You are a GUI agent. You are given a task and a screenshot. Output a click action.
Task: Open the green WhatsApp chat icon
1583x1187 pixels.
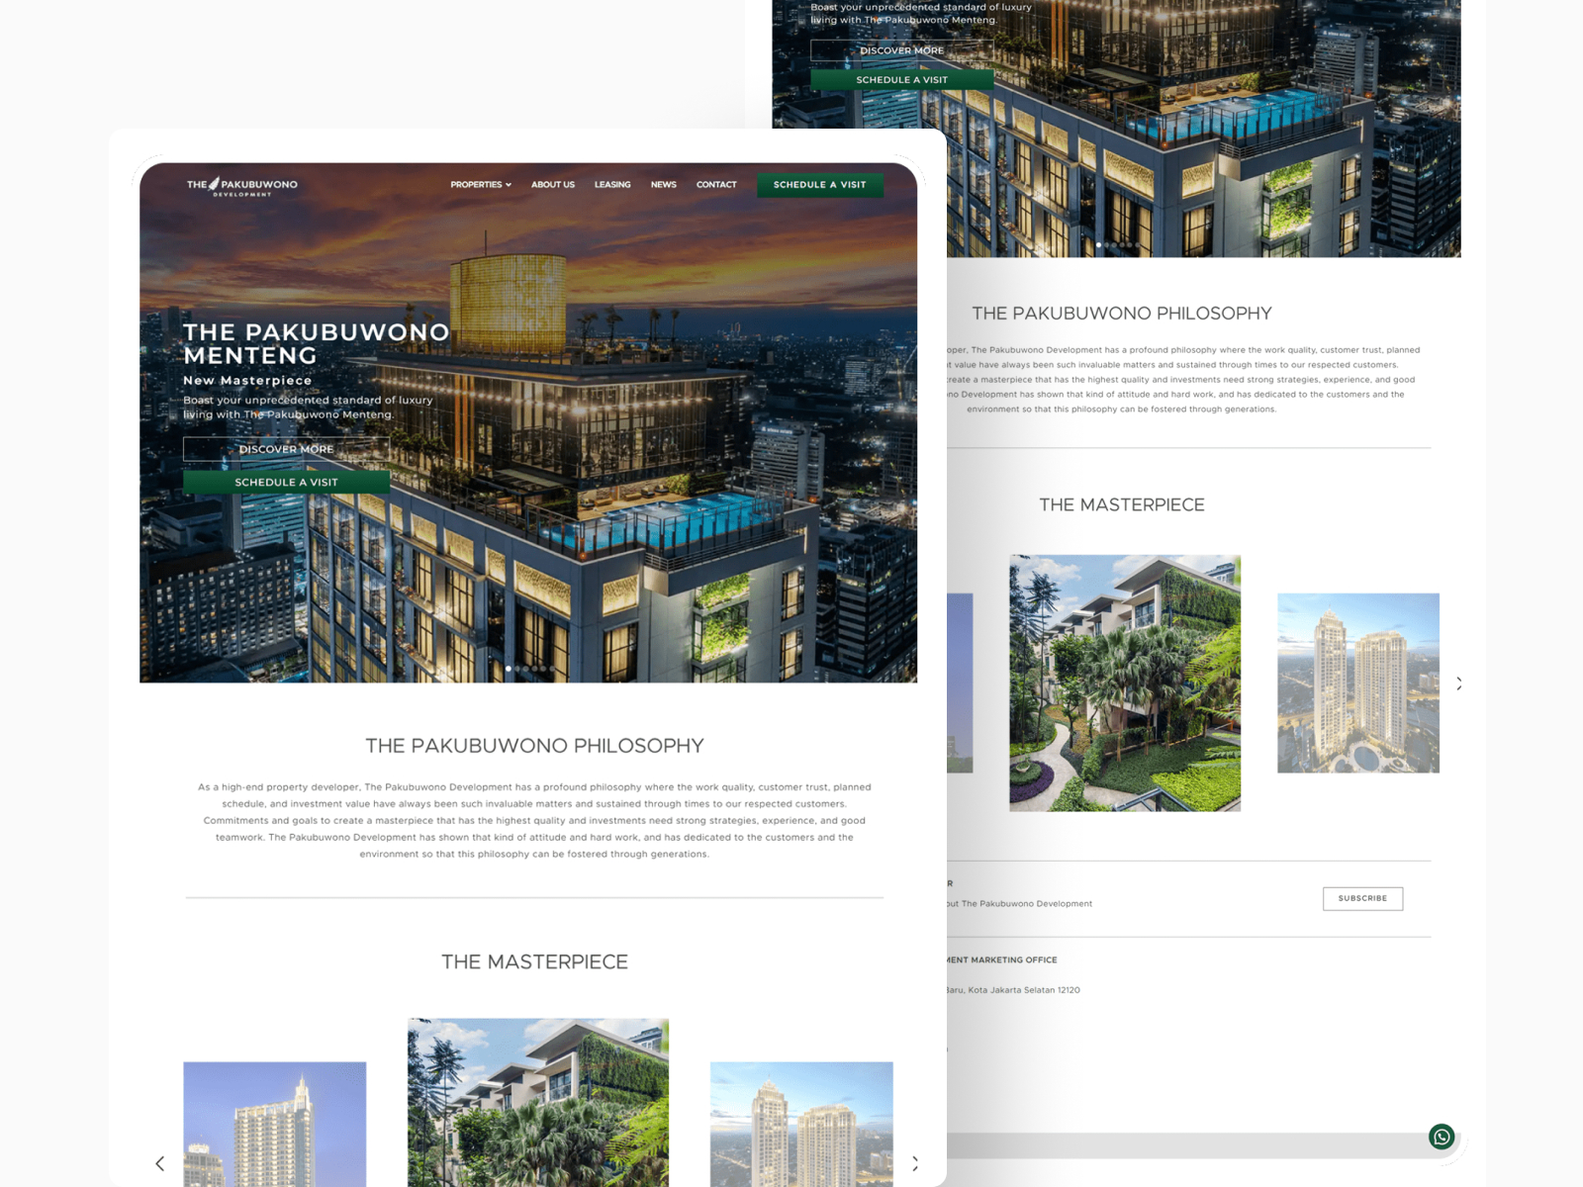(x=1442, y=1137)
